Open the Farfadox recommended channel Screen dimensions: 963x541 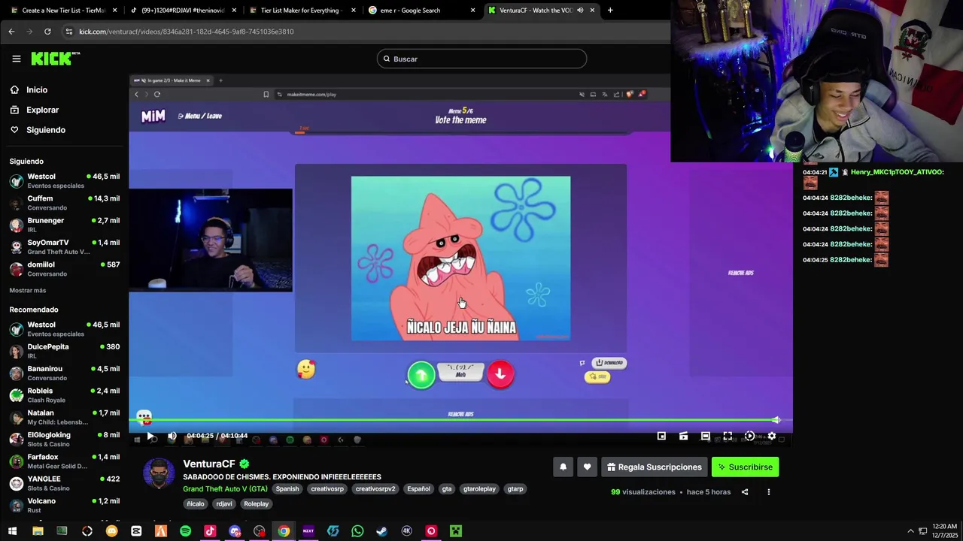[x=64, y=461]
